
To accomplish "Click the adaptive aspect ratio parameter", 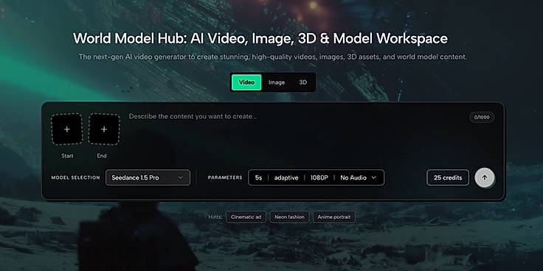I will tap(286, 177).
